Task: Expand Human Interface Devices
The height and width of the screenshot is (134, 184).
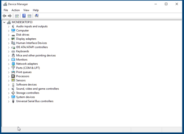Action: [9, 43]
